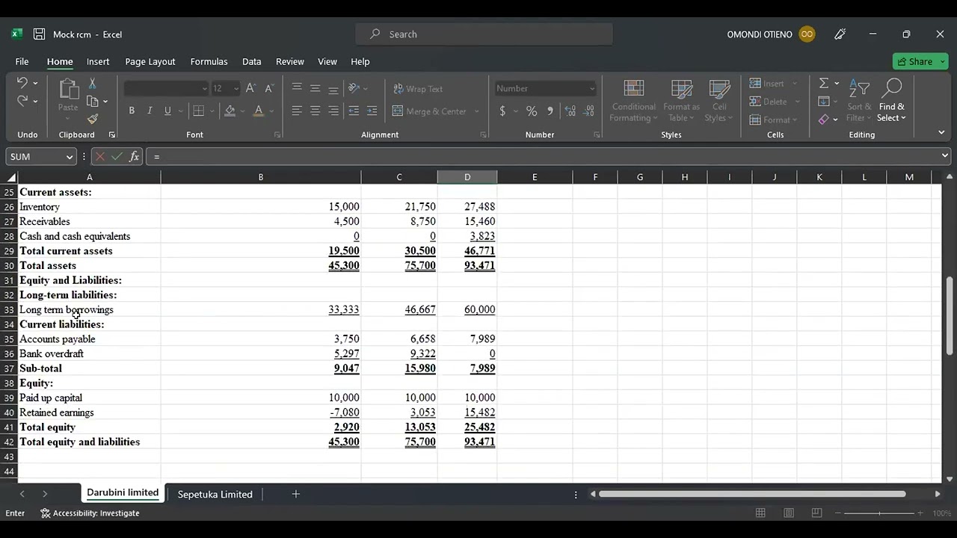The height and width of the screenshot is (538, 957).
Task: Click the Decrease Indent icon
Action: point(354,111)
